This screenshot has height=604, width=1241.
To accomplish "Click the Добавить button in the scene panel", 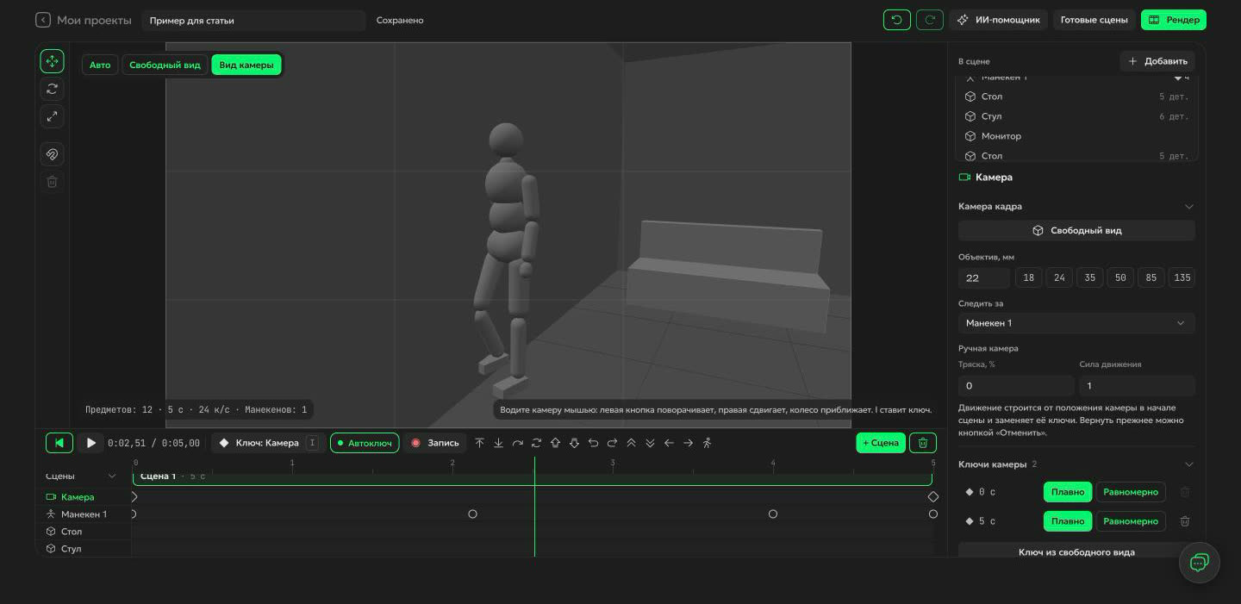I will coord(1157,61).
